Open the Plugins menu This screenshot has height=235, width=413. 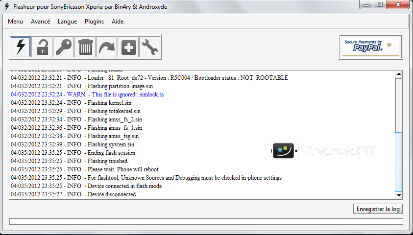pyautogui.click(x=94, y=22)
